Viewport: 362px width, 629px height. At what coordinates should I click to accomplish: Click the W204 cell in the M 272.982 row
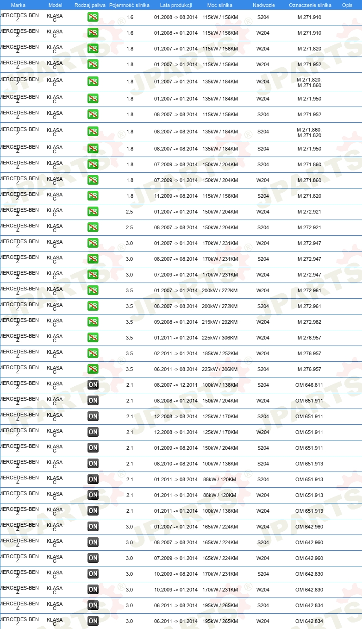tap(263, 322)
